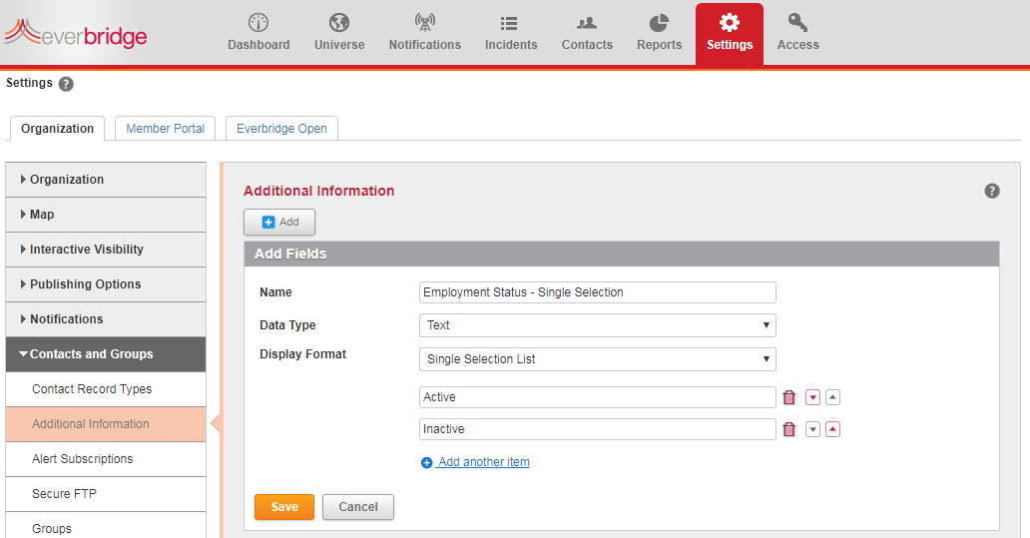
Task: Click the Name input field
Action: point(597,292)
